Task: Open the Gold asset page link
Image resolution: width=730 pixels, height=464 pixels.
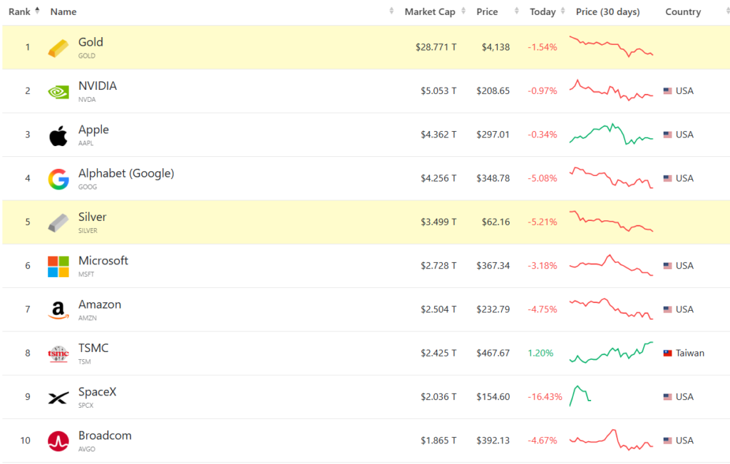Action: tap(91, 42)
